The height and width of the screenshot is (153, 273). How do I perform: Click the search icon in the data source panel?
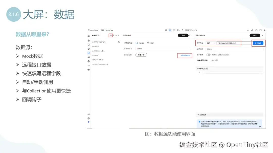coord(116,35)
